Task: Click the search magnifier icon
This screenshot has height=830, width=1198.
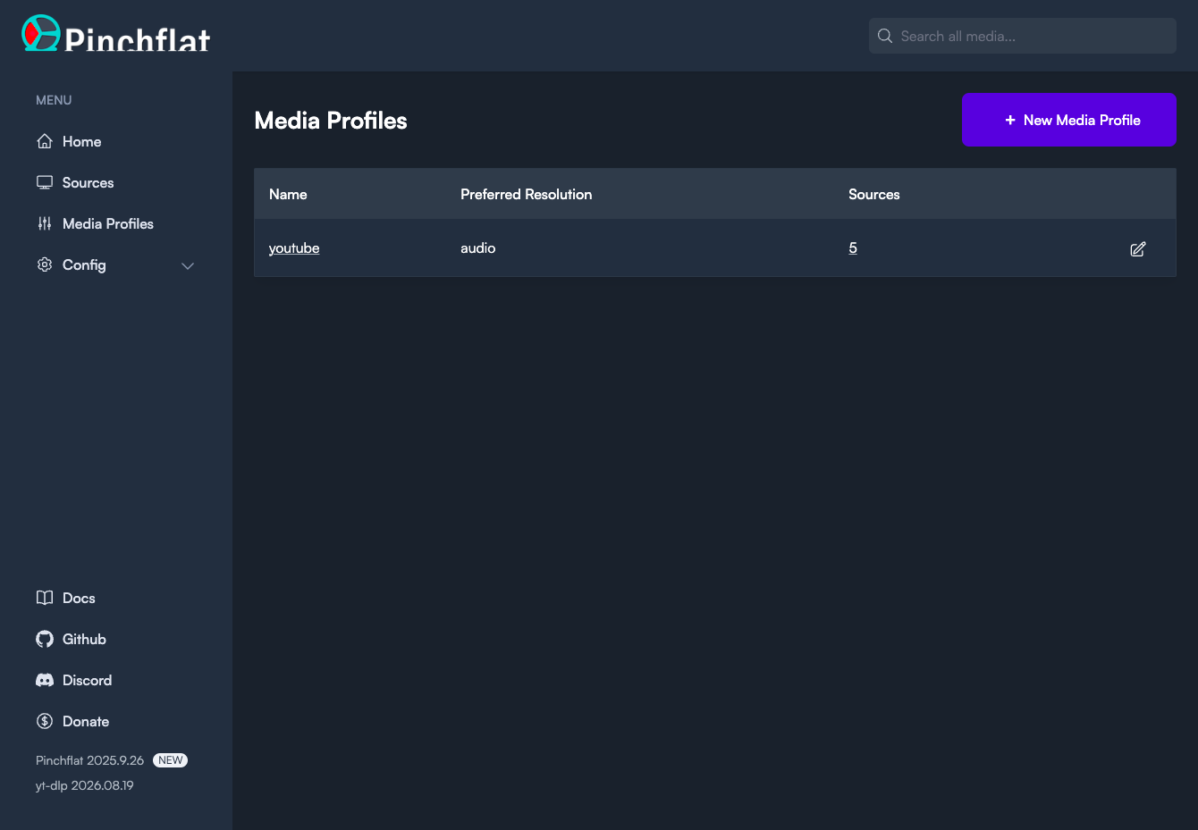Action: (x=885, y=36)
